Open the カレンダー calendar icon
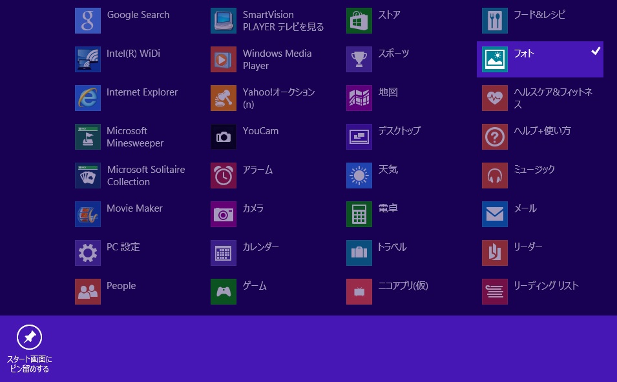Image resolution: width=617 pixels, height=382 pixels. coord(224,253)
